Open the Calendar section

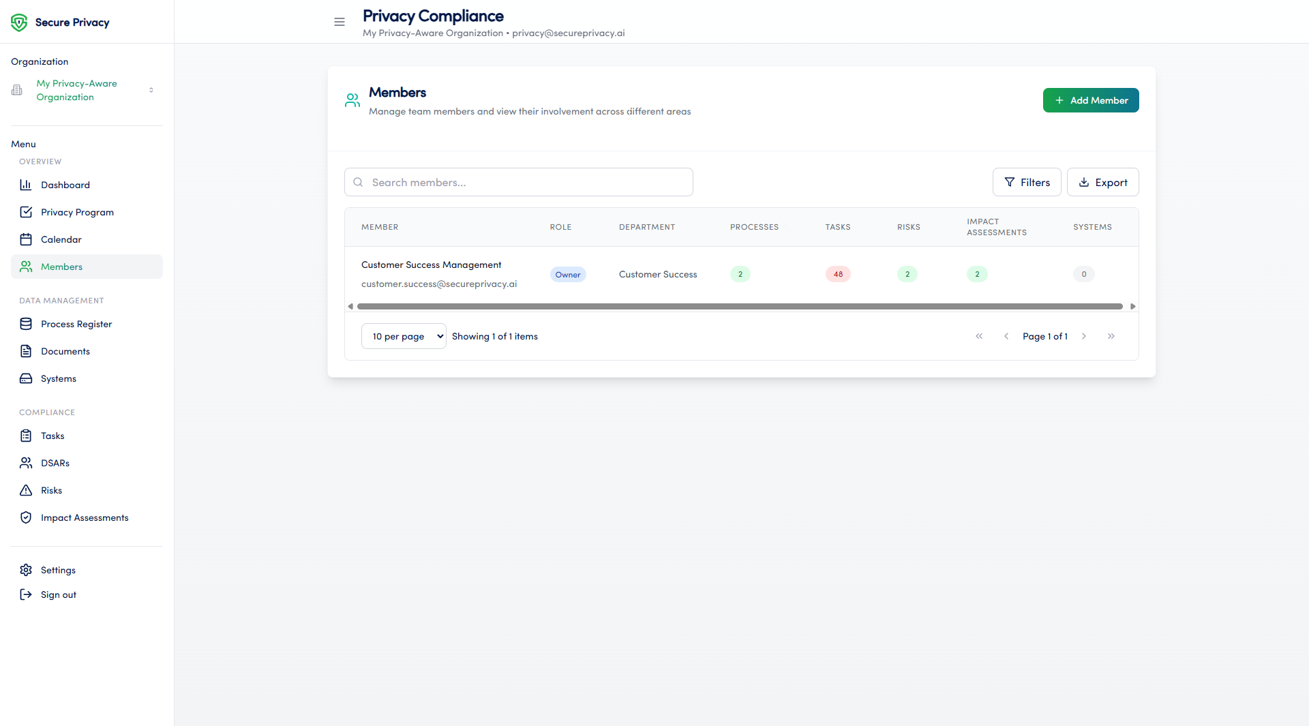61,239
